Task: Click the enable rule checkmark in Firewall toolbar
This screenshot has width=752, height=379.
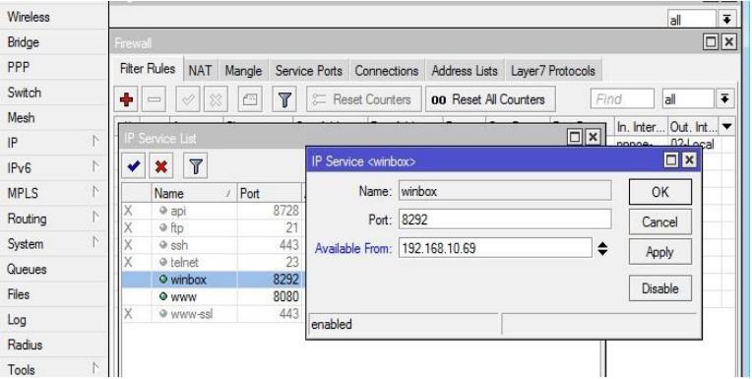Action: click(188, 99)
